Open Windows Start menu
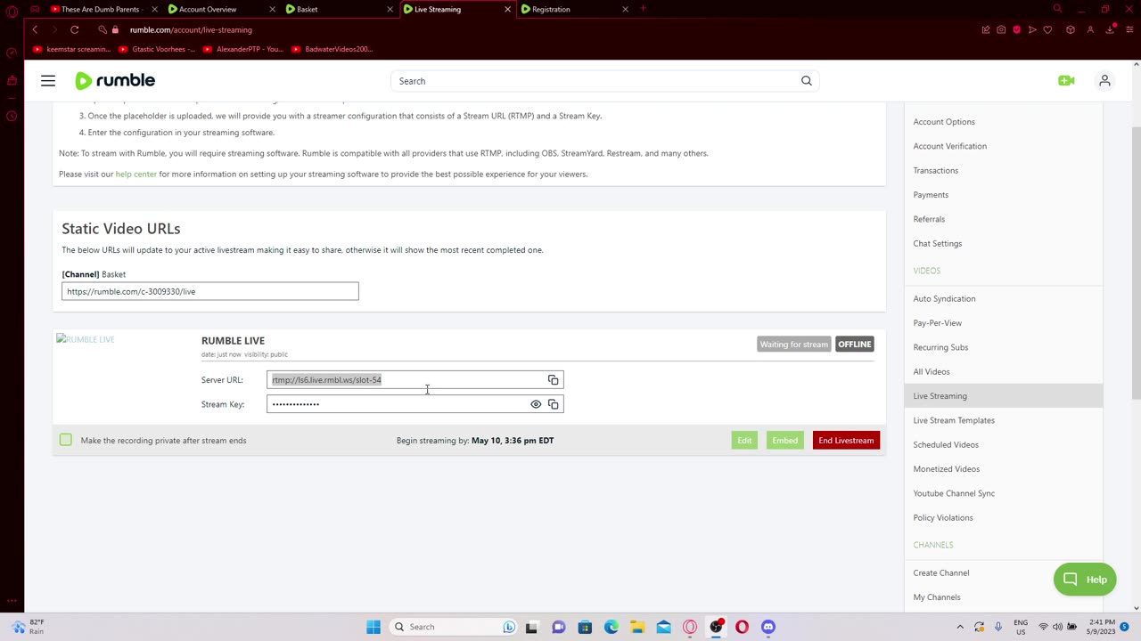 pyautogui.click(x=373, y=627)
